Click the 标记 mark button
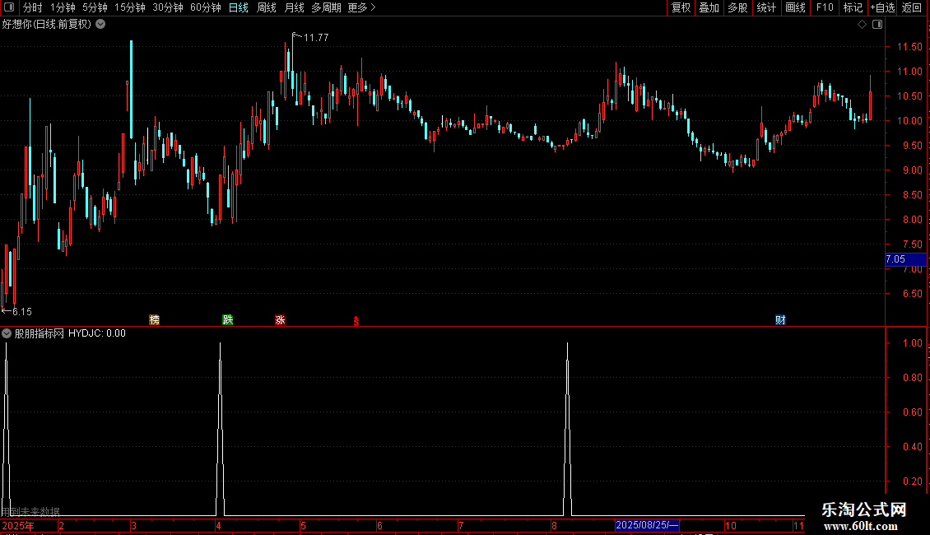 [853, 7]
